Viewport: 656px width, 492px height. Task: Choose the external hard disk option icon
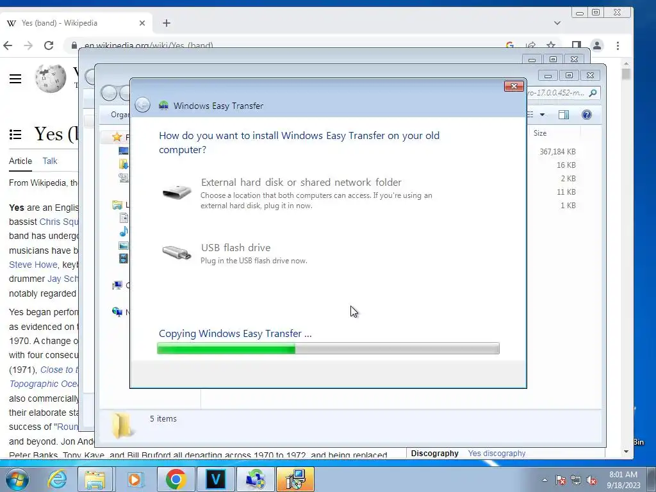[177, 193]
